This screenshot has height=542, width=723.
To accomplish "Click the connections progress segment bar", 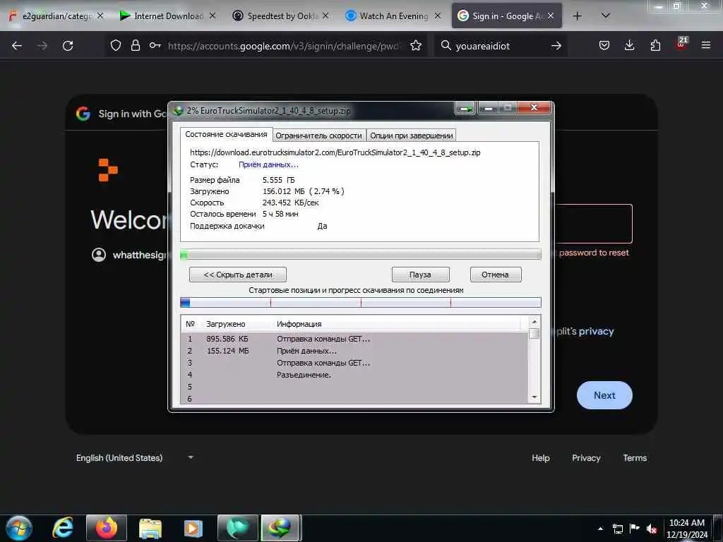I will point(361,302).
